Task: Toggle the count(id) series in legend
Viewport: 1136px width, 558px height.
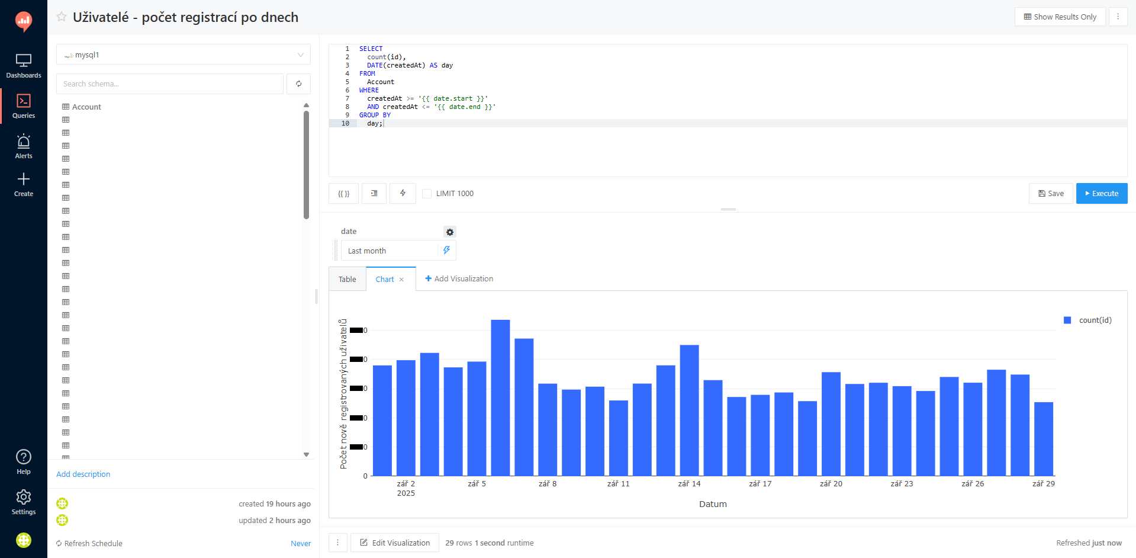Action: click(x=1095, y=320)
